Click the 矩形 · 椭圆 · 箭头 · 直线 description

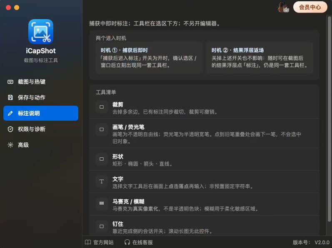coord(142,164)
